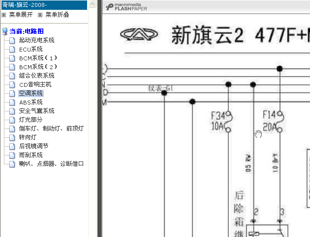Click the page icon beside ECU系统

[x=12, y=49]
